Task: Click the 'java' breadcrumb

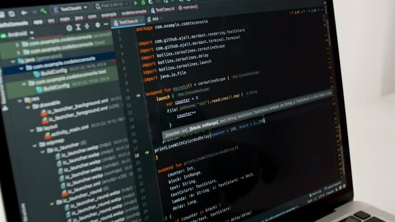Action: point(79,18)
